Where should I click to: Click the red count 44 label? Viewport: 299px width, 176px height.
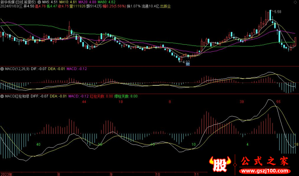pyautogui.click(x=84, y=102)
